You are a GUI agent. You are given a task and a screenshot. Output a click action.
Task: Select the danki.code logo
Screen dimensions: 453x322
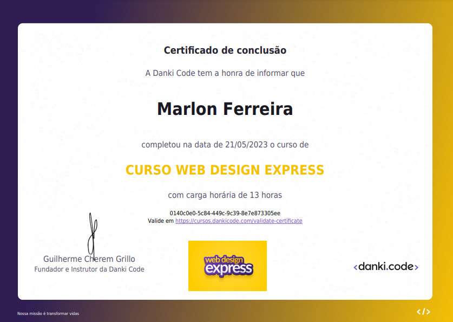point(385,266)
